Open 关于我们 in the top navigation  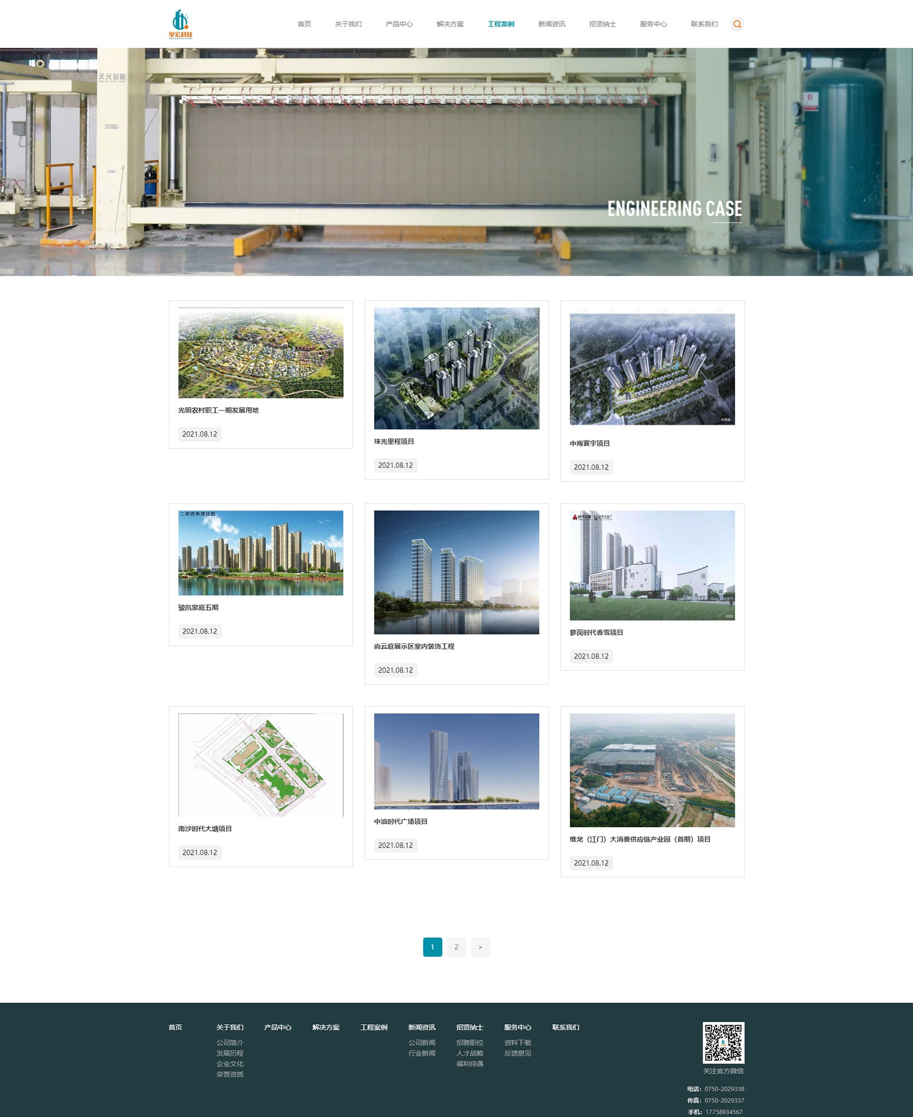[x=348, y=24]
